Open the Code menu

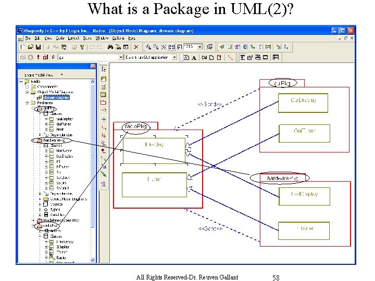tap(60, 38)
